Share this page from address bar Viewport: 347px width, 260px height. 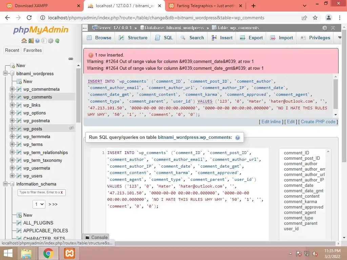(x=304, y=18)
